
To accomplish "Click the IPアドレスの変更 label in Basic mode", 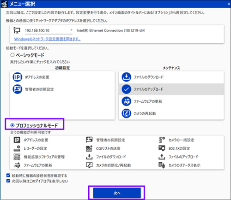I will click(x=37, y=77).
